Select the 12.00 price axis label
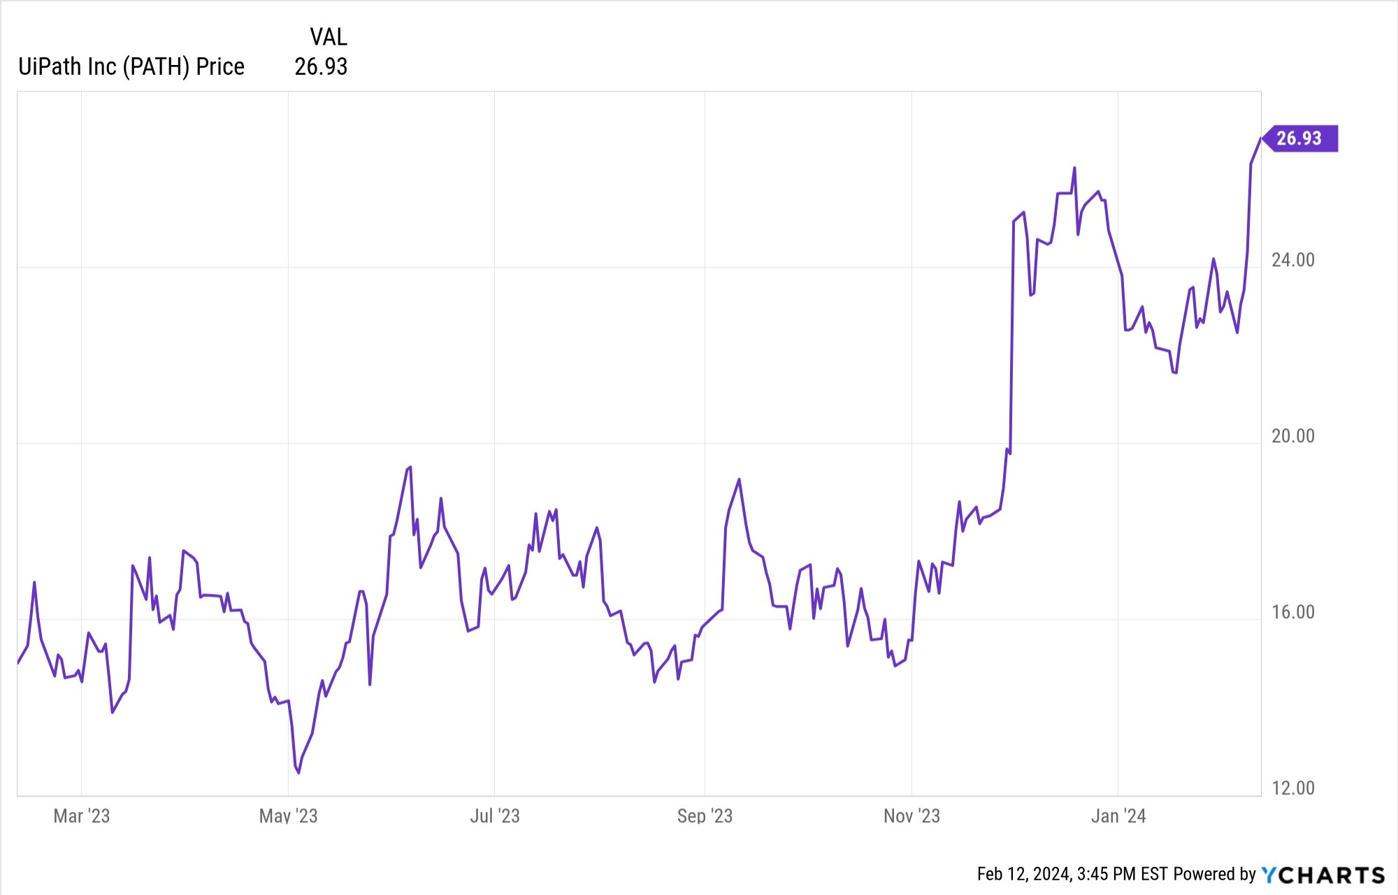This screenshot has width=1398, height=895. point(1292,788)
